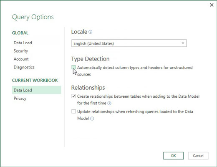Click 'Update relationships when refreshing' label text
The image size is (217, 167).
tap(135, 115)
